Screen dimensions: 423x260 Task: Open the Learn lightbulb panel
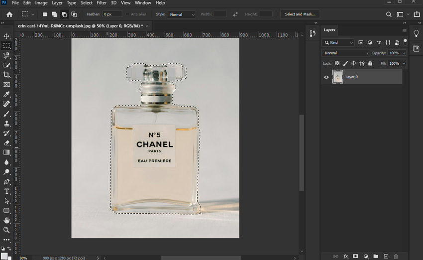pyautogui.click(x=416, y=33)
